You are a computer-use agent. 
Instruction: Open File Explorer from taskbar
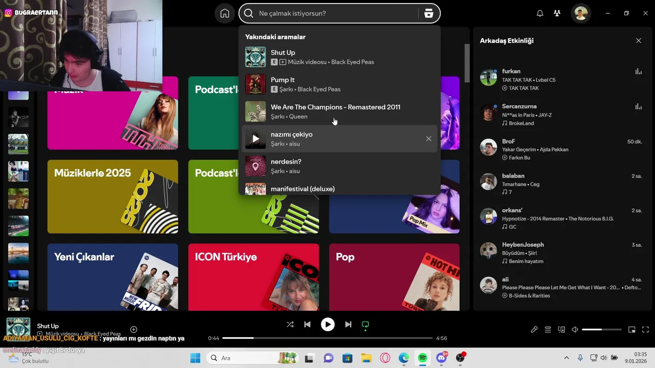pyautogui.click(x=366, y=358)
